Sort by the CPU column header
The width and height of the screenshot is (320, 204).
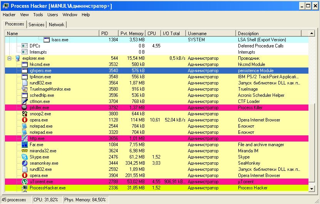pos(153,33)
